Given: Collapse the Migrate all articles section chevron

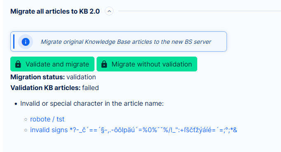Looking at the screenshot, I should [109, 11].
